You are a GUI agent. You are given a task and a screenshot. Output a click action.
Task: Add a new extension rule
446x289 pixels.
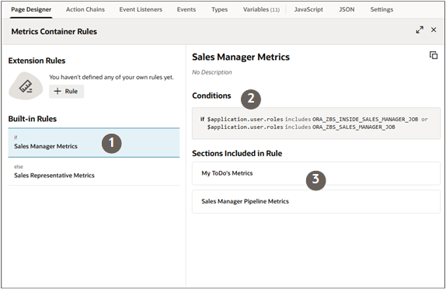tap(66, 92)
